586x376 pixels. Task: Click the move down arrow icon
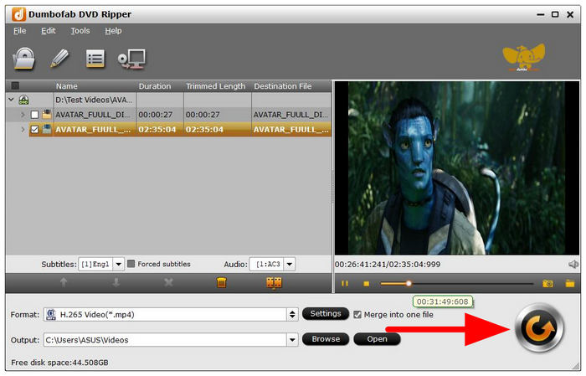click(x=116, y=282)
